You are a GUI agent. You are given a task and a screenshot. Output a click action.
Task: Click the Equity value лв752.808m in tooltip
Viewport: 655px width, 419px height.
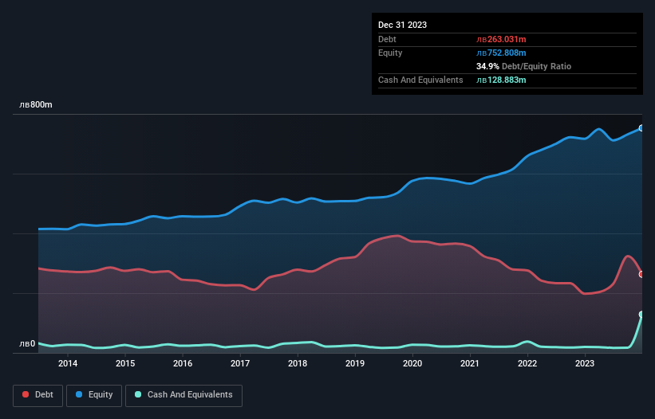[x=501, y=53]
